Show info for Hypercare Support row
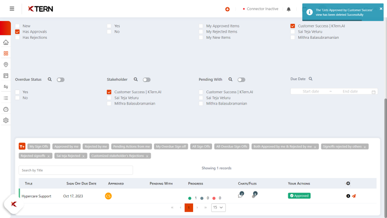This screenshot has height=218, width=387. (348, 196)
